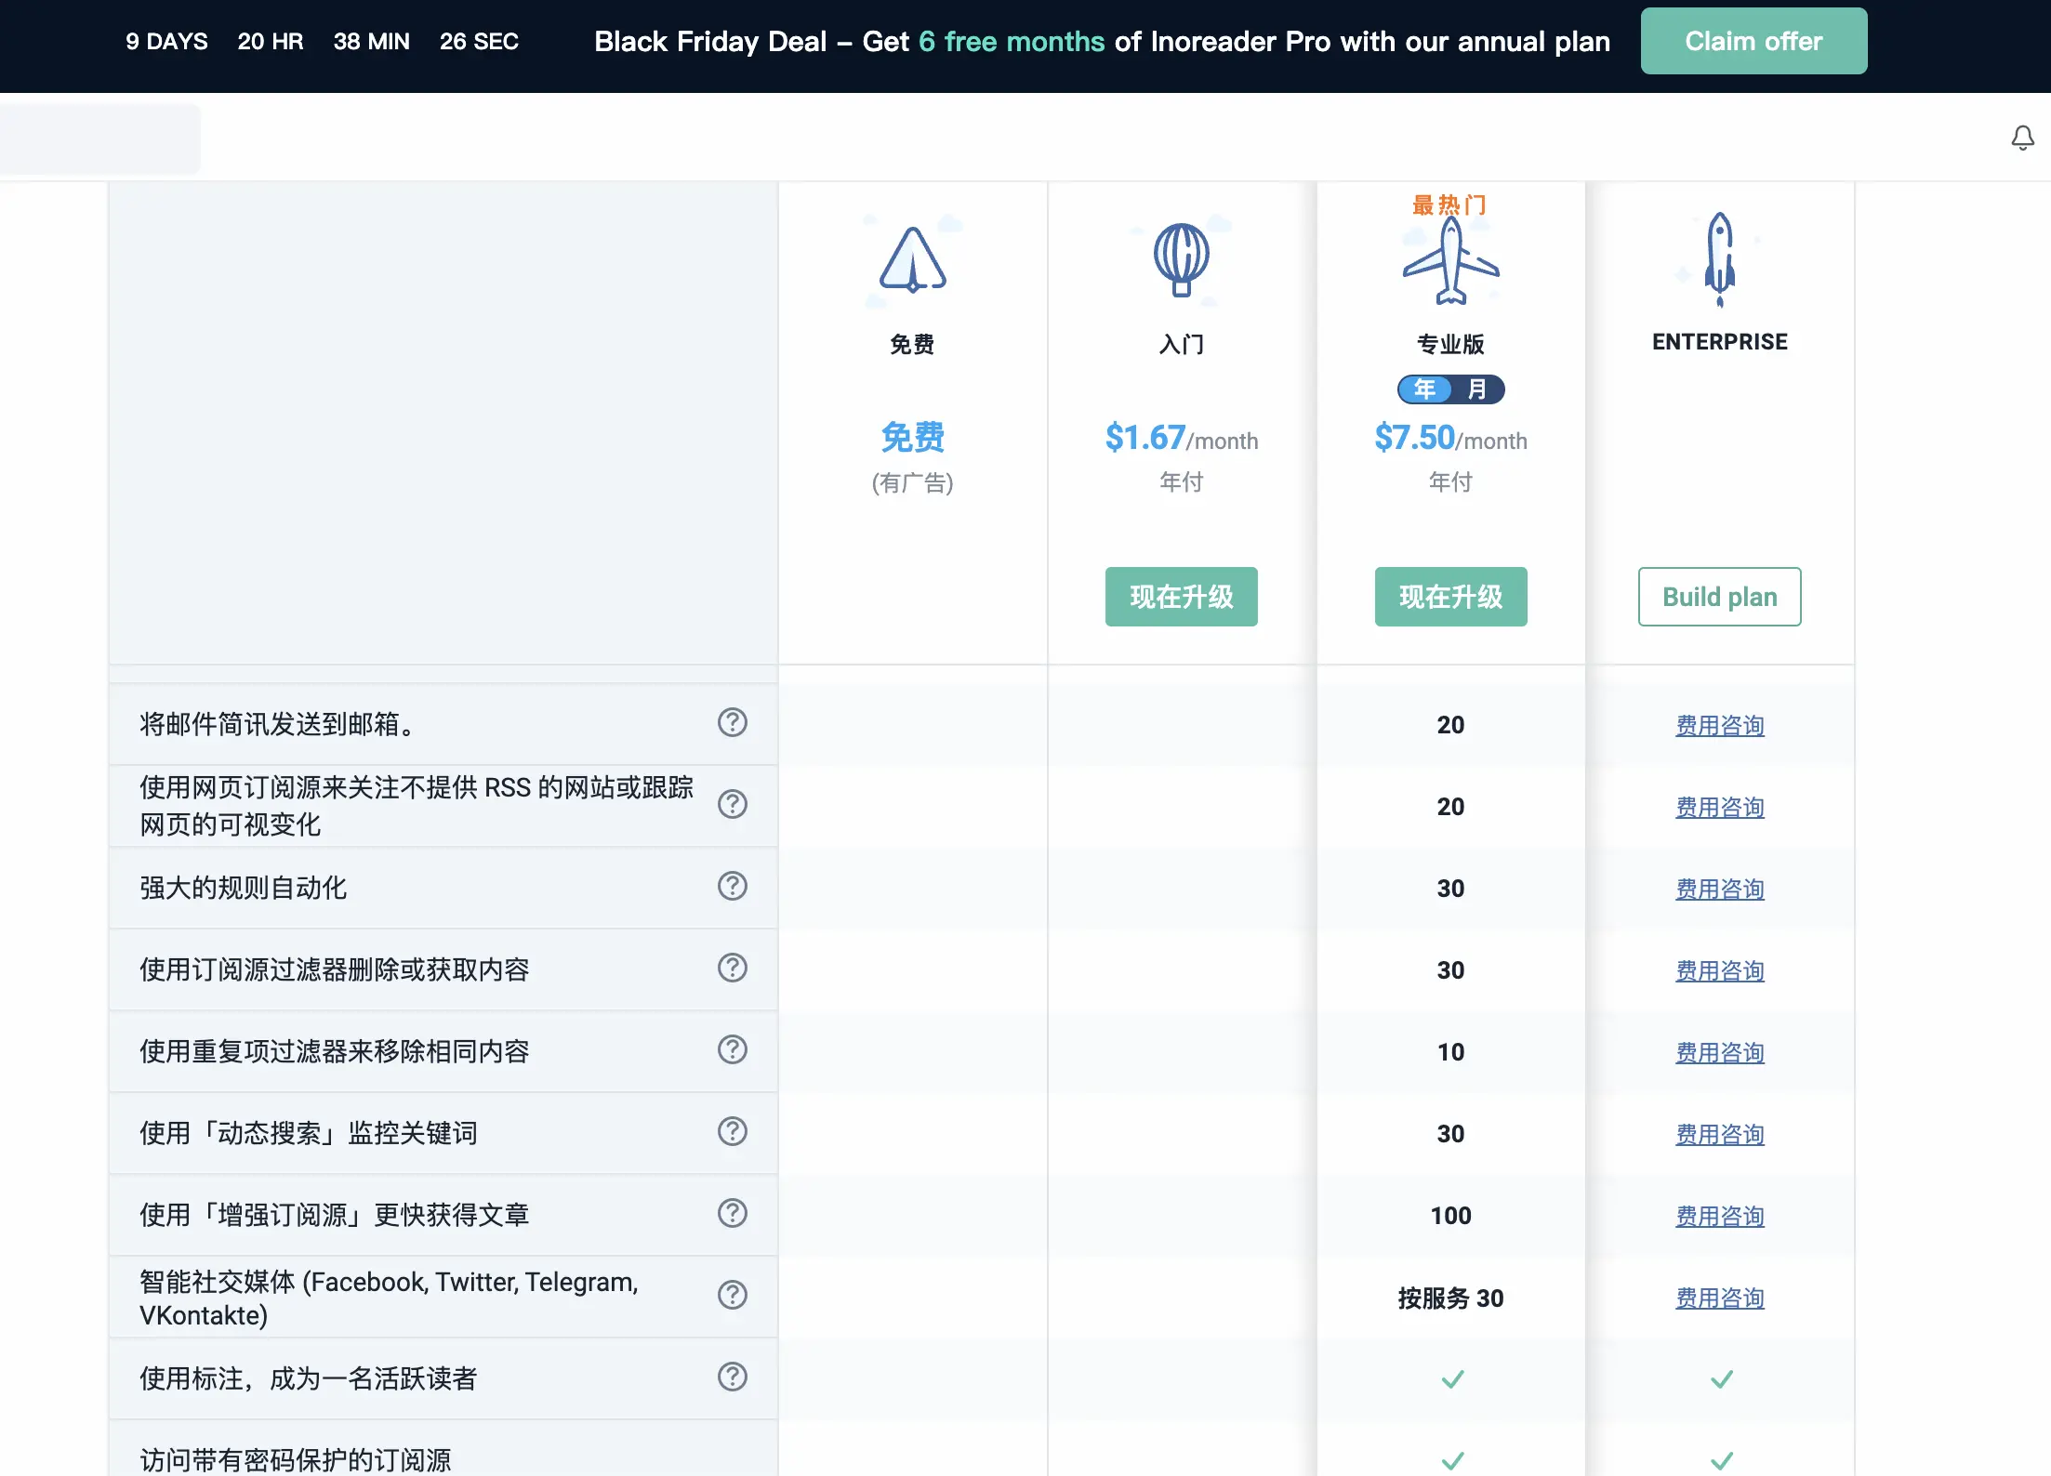Click the (有广告) note under Free
This screenshot has height=1476, width=2051.
pyautogui.click(x=912, y=482)
